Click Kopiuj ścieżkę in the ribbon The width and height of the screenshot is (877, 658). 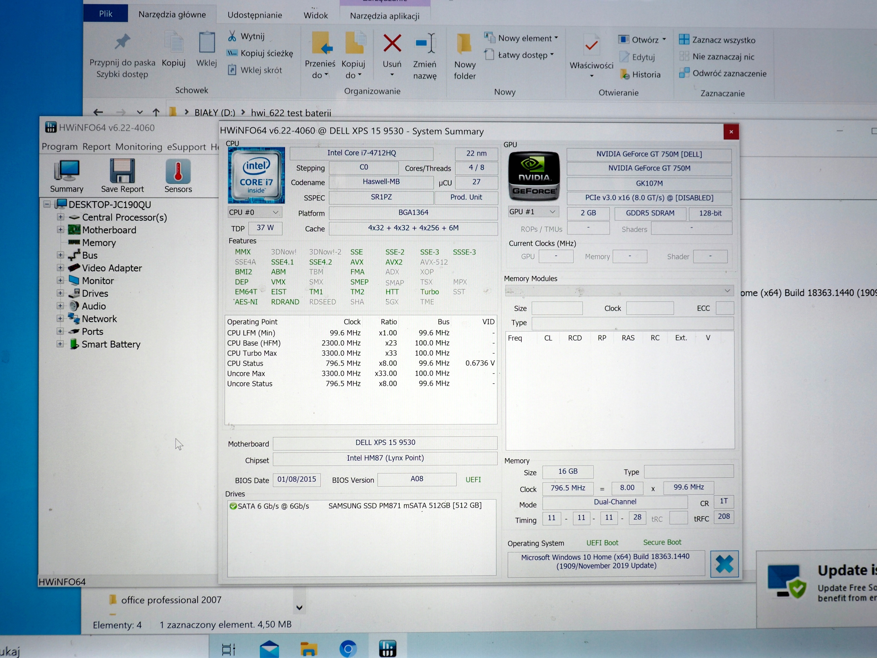coord(260,53)
